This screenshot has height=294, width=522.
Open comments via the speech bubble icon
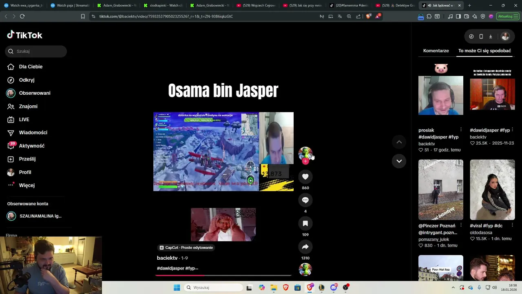(305, 200)
